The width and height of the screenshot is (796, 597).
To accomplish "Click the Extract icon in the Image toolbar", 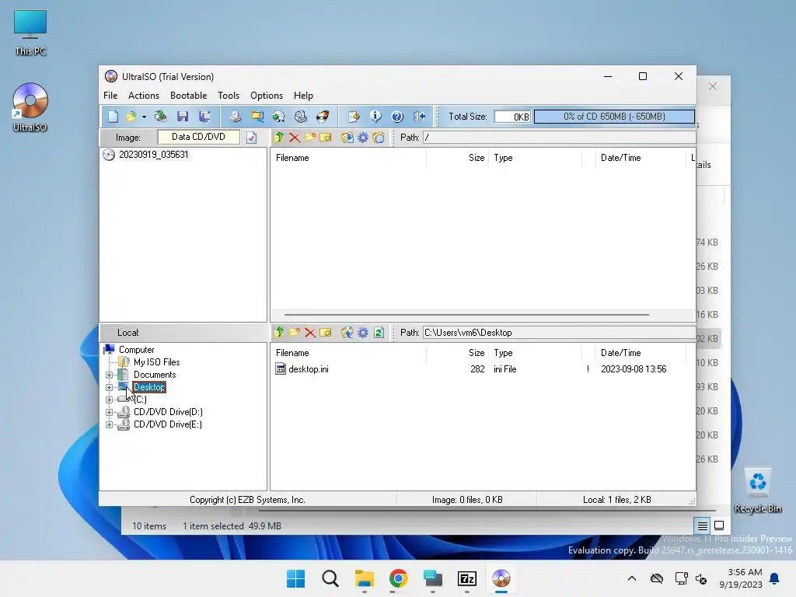I will pos(347,138).
